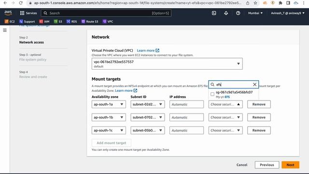The height and width of the screenshot is (174, 309).
Task: Open the Chrome three-dot menu
Action: tap(304, 3)
